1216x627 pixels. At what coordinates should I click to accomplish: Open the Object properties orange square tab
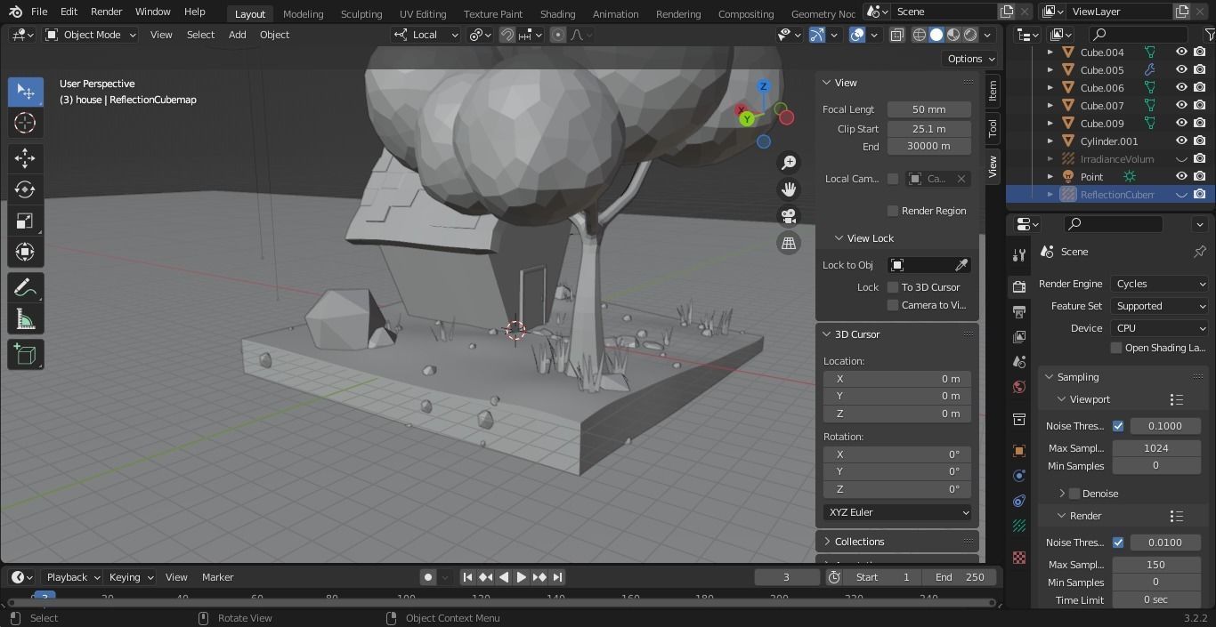[x=1019, y=451]
